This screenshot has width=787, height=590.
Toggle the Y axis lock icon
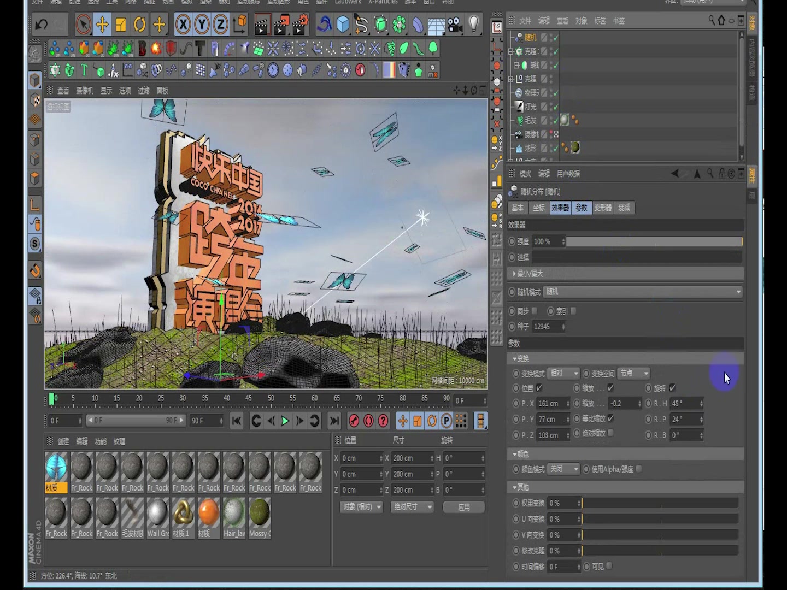tap(202, 24)
